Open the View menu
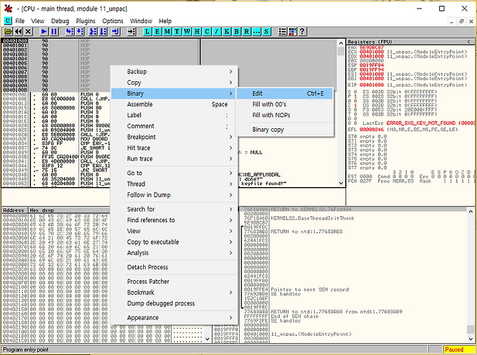 tap(38, 21)
